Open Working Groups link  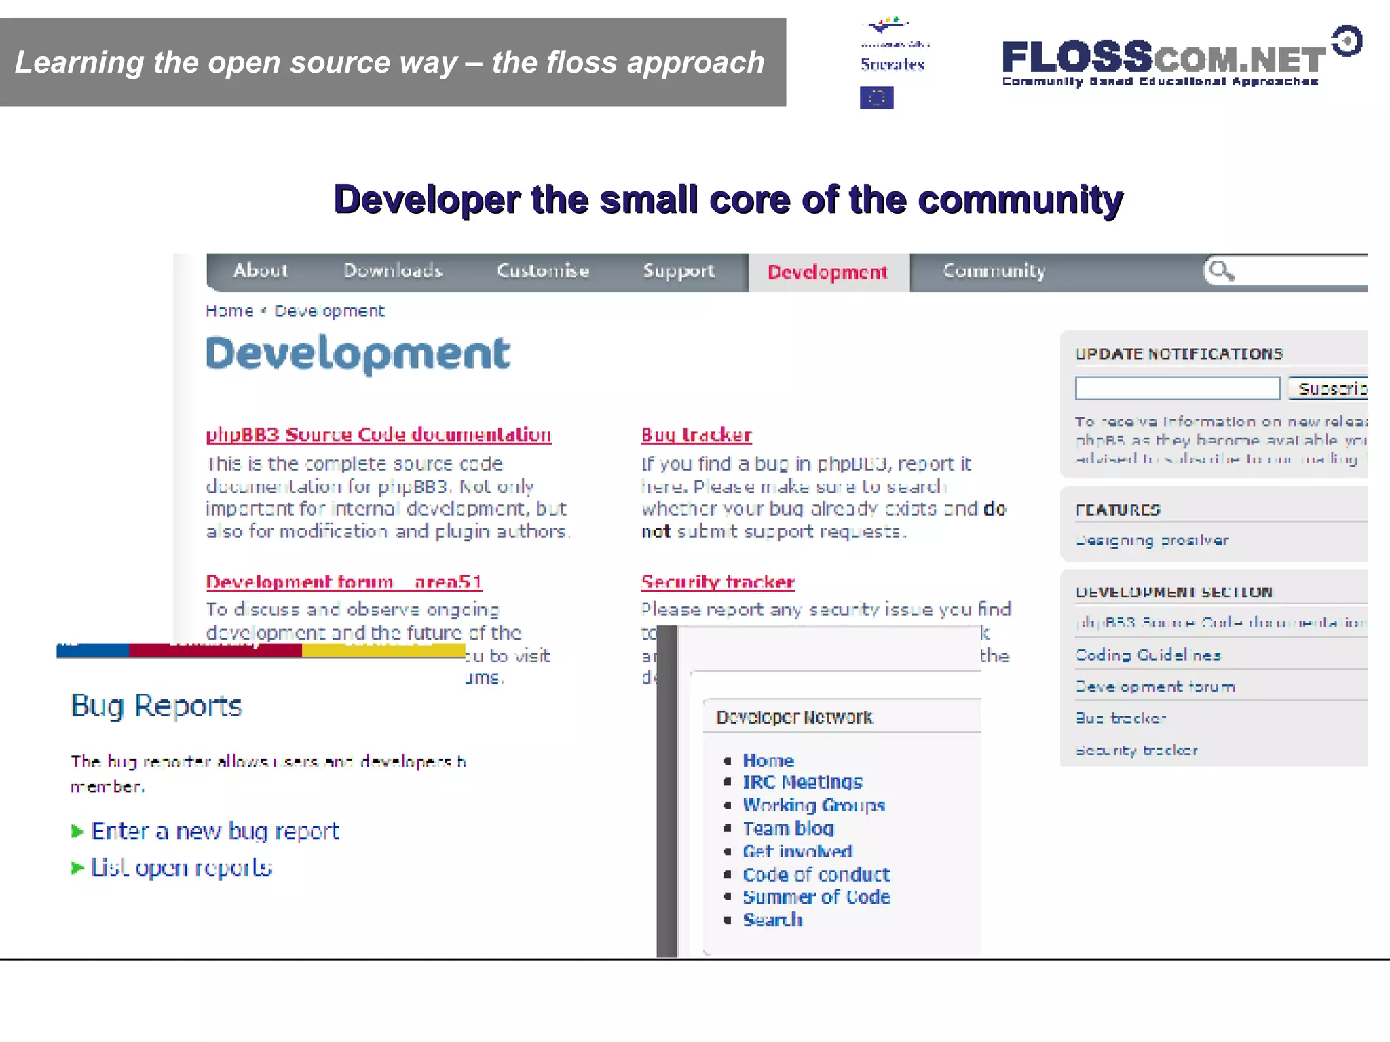[x=814, y=805]
